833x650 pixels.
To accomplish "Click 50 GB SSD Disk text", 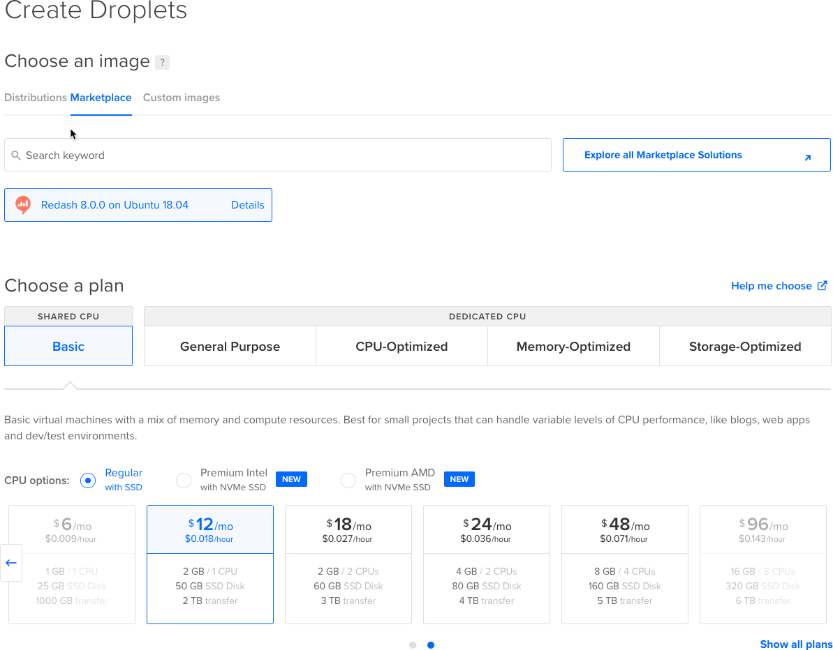I will pos(210,587).
